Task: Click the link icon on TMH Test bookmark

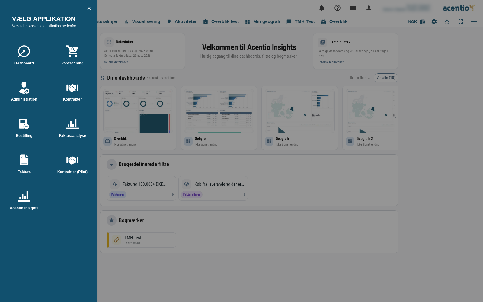Action: coord(117,240)
